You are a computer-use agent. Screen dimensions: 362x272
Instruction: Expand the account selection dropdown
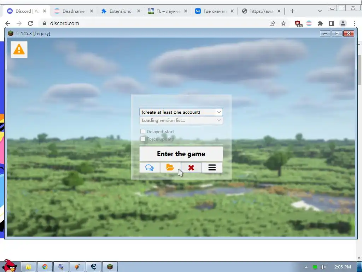[x=181, y=112]
